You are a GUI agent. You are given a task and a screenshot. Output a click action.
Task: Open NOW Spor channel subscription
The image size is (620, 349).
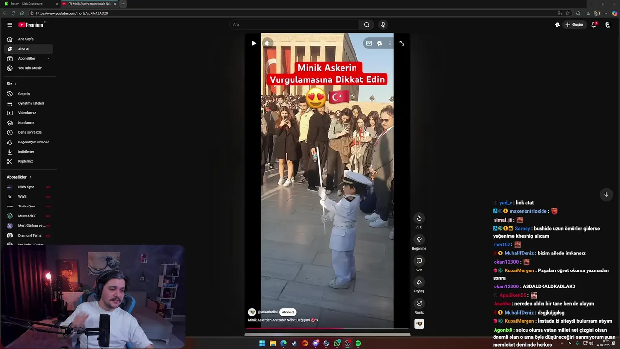(28, 187)
